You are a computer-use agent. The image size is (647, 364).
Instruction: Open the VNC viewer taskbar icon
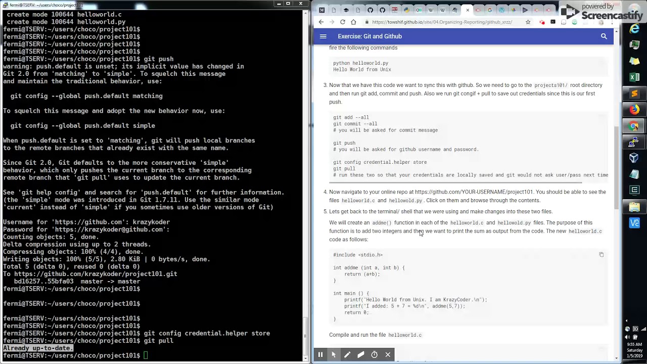pyautogui.click(x=634, y=223)
